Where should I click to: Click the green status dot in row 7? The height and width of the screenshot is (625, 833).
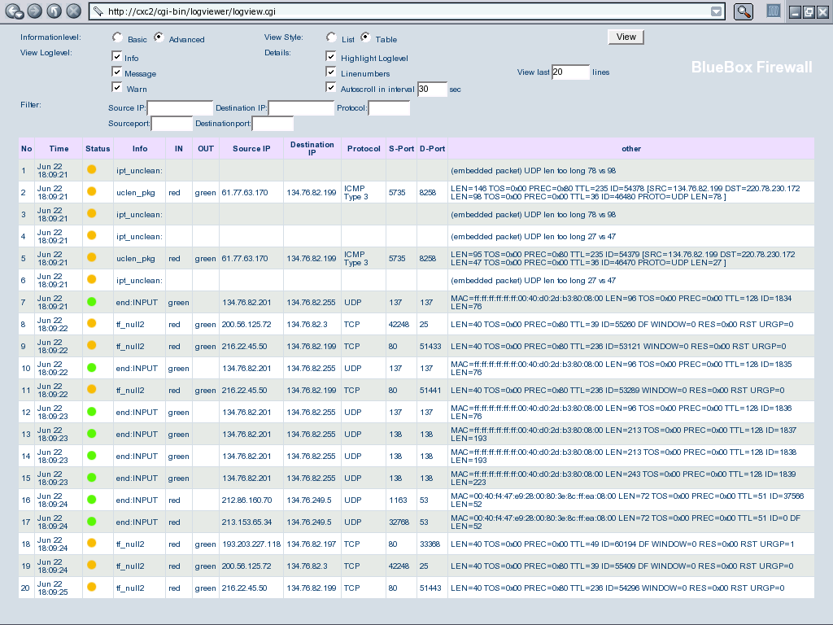tap(92, 302)
